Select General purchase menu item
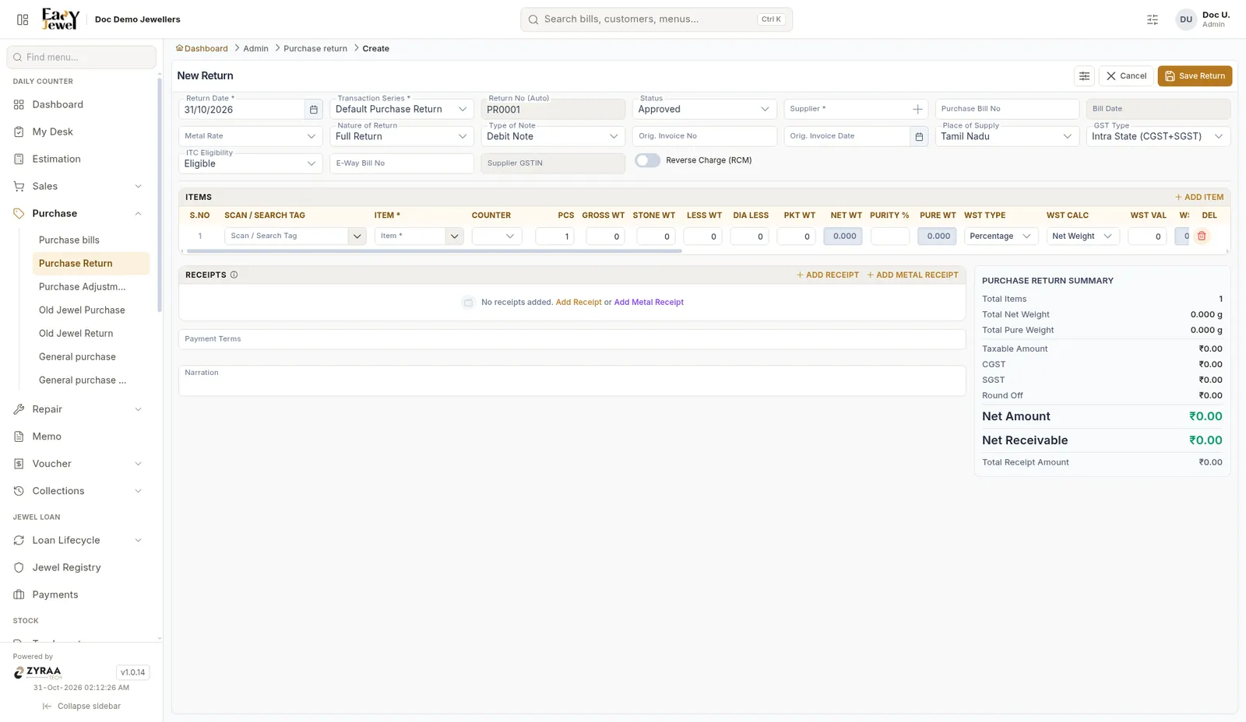Image resolution: width=1246 pixels, height=722 pixels. point(90,357)
